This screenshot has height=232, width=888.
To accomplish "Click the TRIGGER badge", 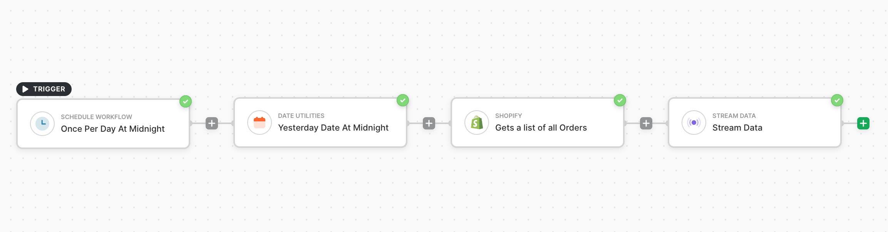I will pos(44,89).
